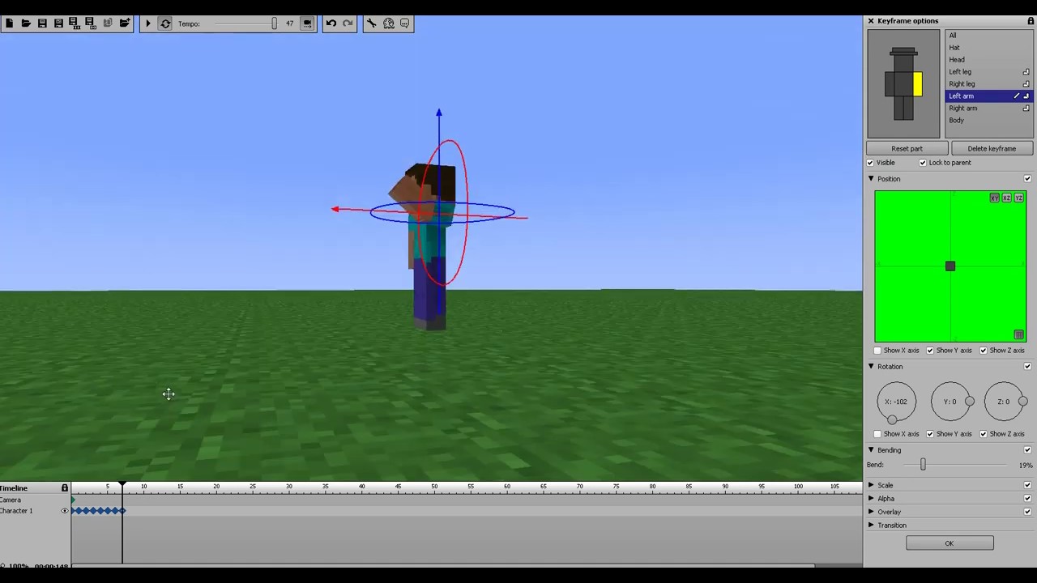Viewport: 1037px width, 583px height.
Task: Collapse the Position section
Action: point(872,179)
